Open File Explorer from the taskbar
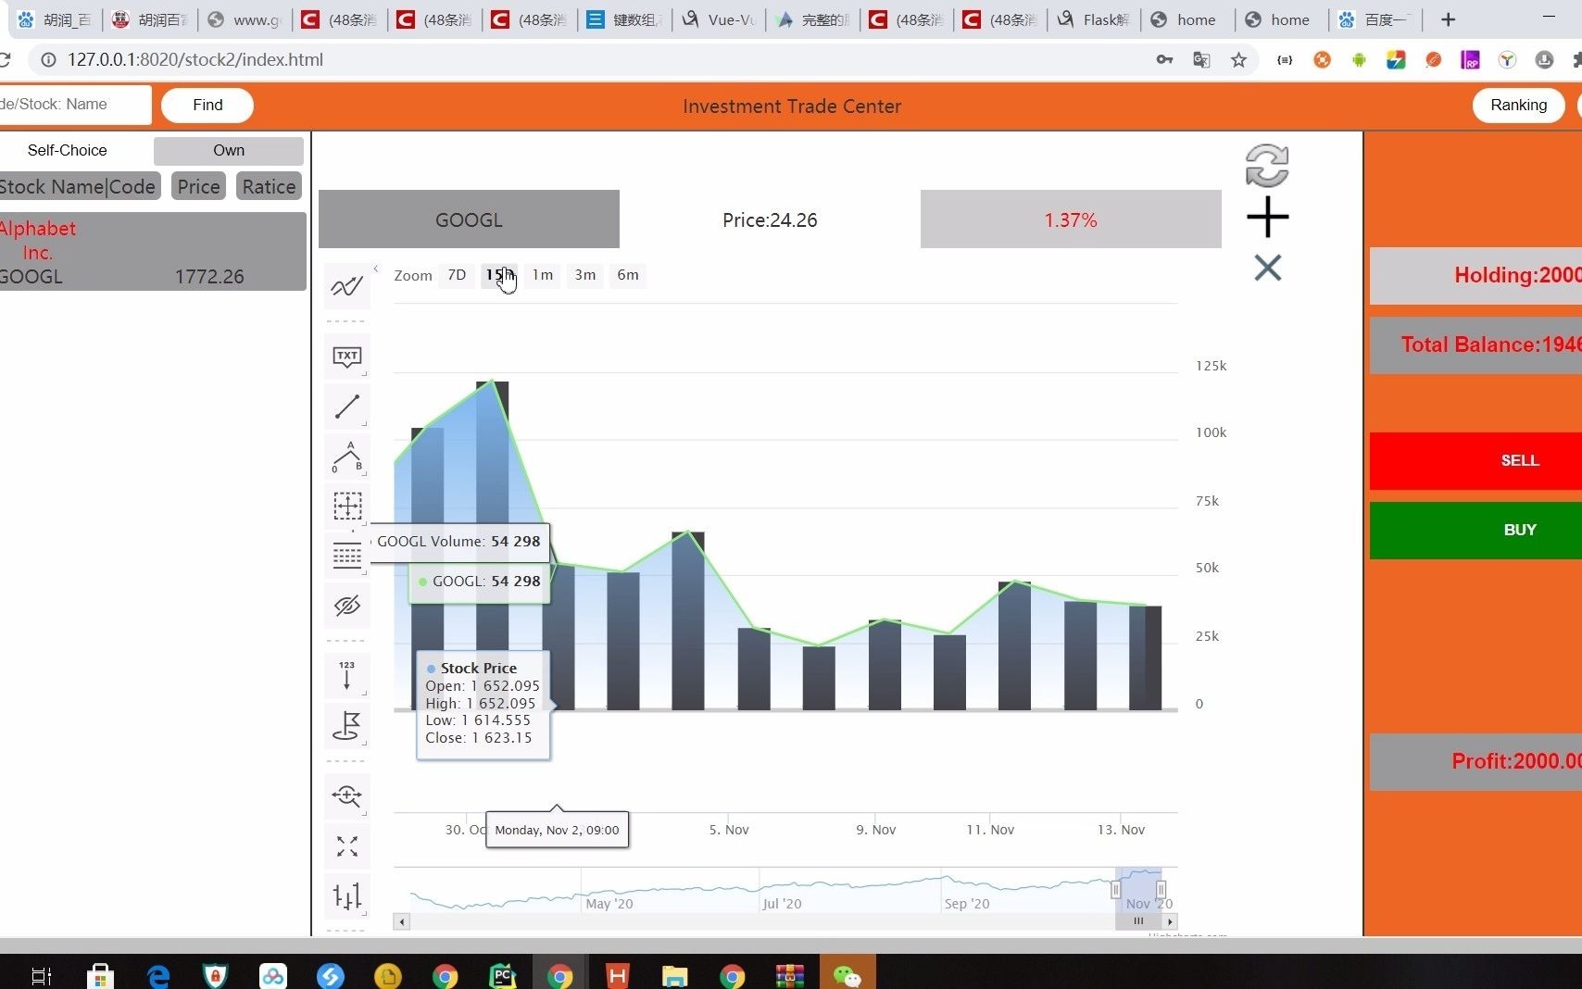The width and height of the screenshot is (1582, 989). click(x=674, y=975)
